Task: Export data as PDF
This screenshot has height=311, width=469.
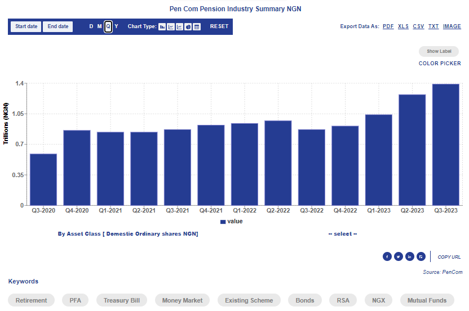Action: pos(388,26)
